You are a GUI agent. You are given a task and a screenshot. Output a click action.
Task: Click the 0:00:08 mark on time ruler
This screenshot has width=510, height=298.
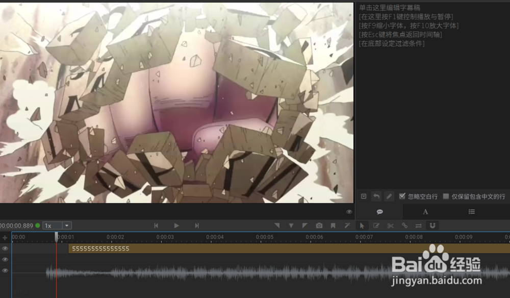pos(414,237)
